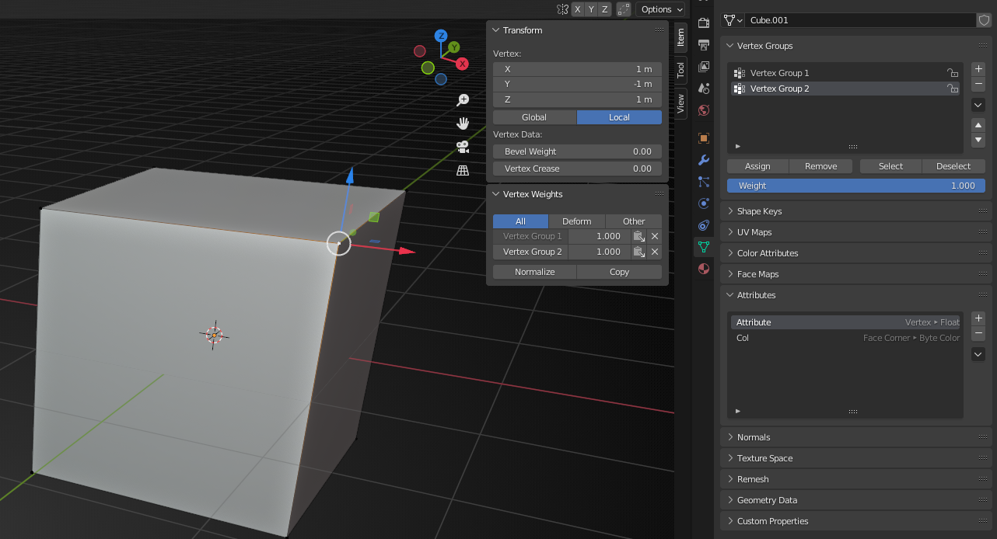Switch vertex transform to Global
Viewport: 997px width, 539px height.
coord(534,117)
